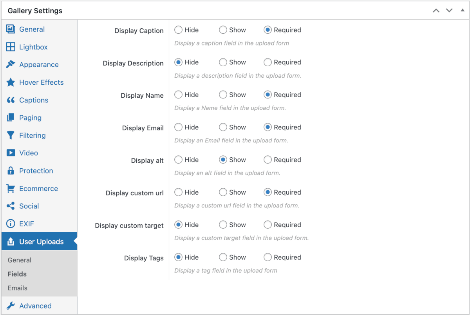Click the Captions quote icon
This screenshot has height=315, width=470.
pyautogui.click(x=11, y=100)
